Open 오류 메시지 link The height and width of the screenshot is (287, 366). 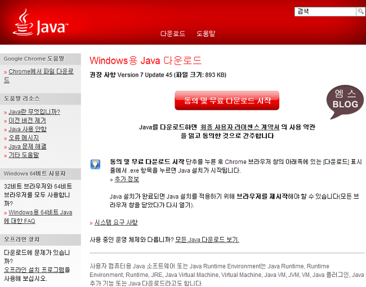click(24, 138)
